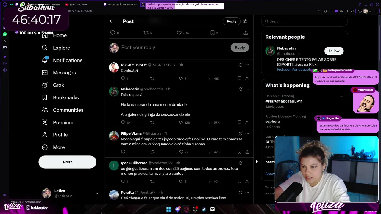This screenshot has width=381, height=214.
Task: Bookmark Nebacetin's reply
Action: pyautogui.click(x=239, y=122)
